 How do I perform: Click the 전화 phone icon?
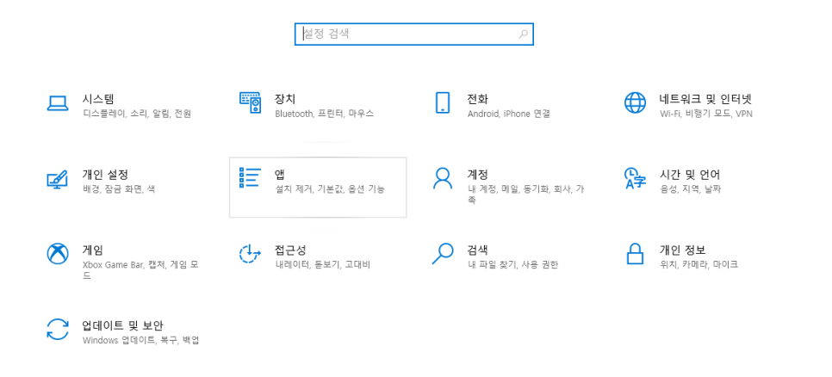click(443, 102)
